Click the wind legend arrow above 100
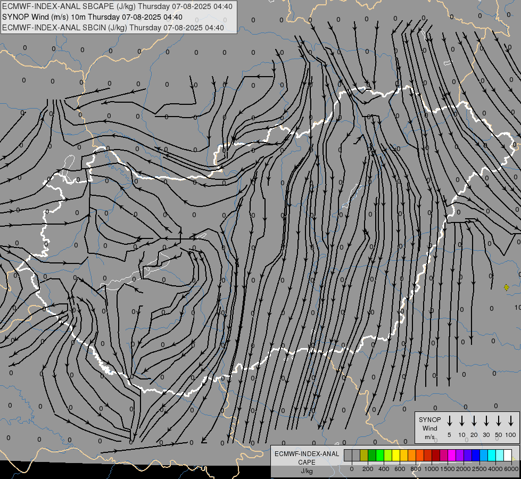The image size is (521, 479). click(x=511, y=421)
